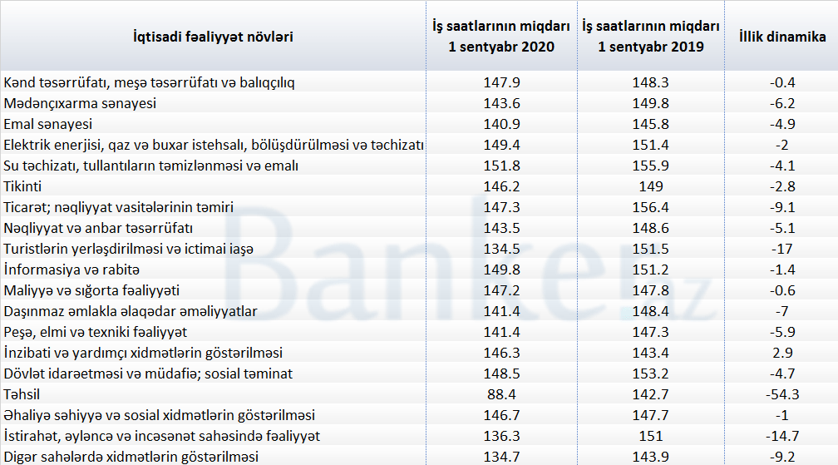Select the 88.4 value for Təhsil
The width and height of the screenshot is (838, 465).
501,394
